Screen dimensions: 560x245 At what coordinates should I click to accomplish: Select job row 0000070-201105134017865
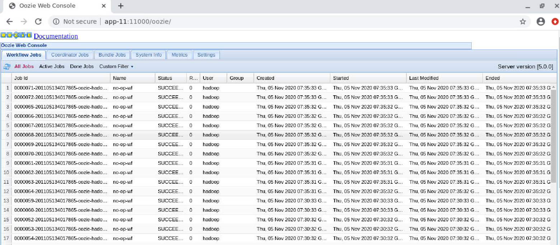pos(276,154)
